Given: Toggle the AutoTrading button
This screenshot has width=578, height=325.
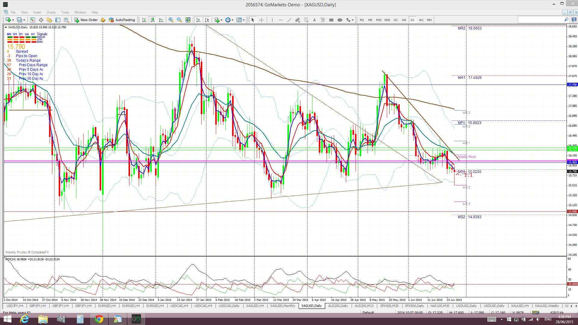Looking at the screenshot, I should click(122, 20).
